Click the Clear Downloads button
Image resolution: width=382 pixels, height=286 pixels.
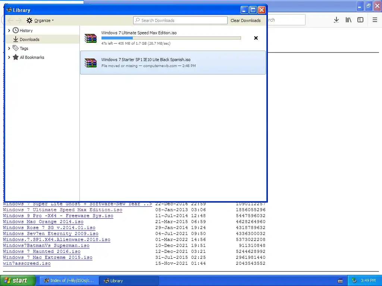coord(245,20)
